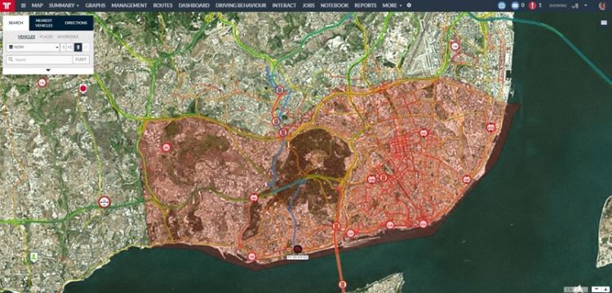Image resolution: width=612 pixels, height=293 pixels.
Task: Click the minus one day stepper
Action: pyautogui.click(x=63, y=47)
